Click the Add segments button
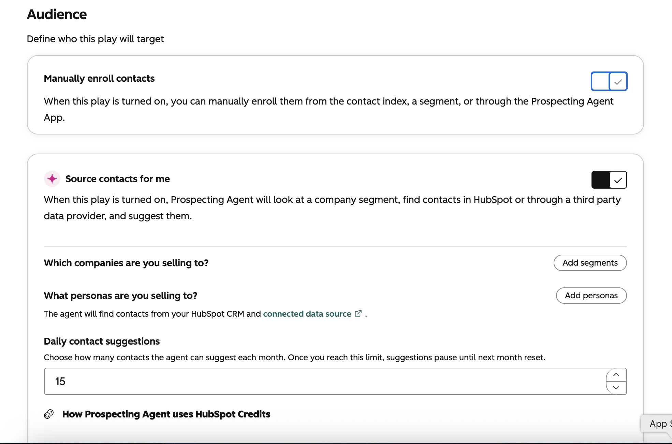This screenshot has width=672, height=444. 590,263
